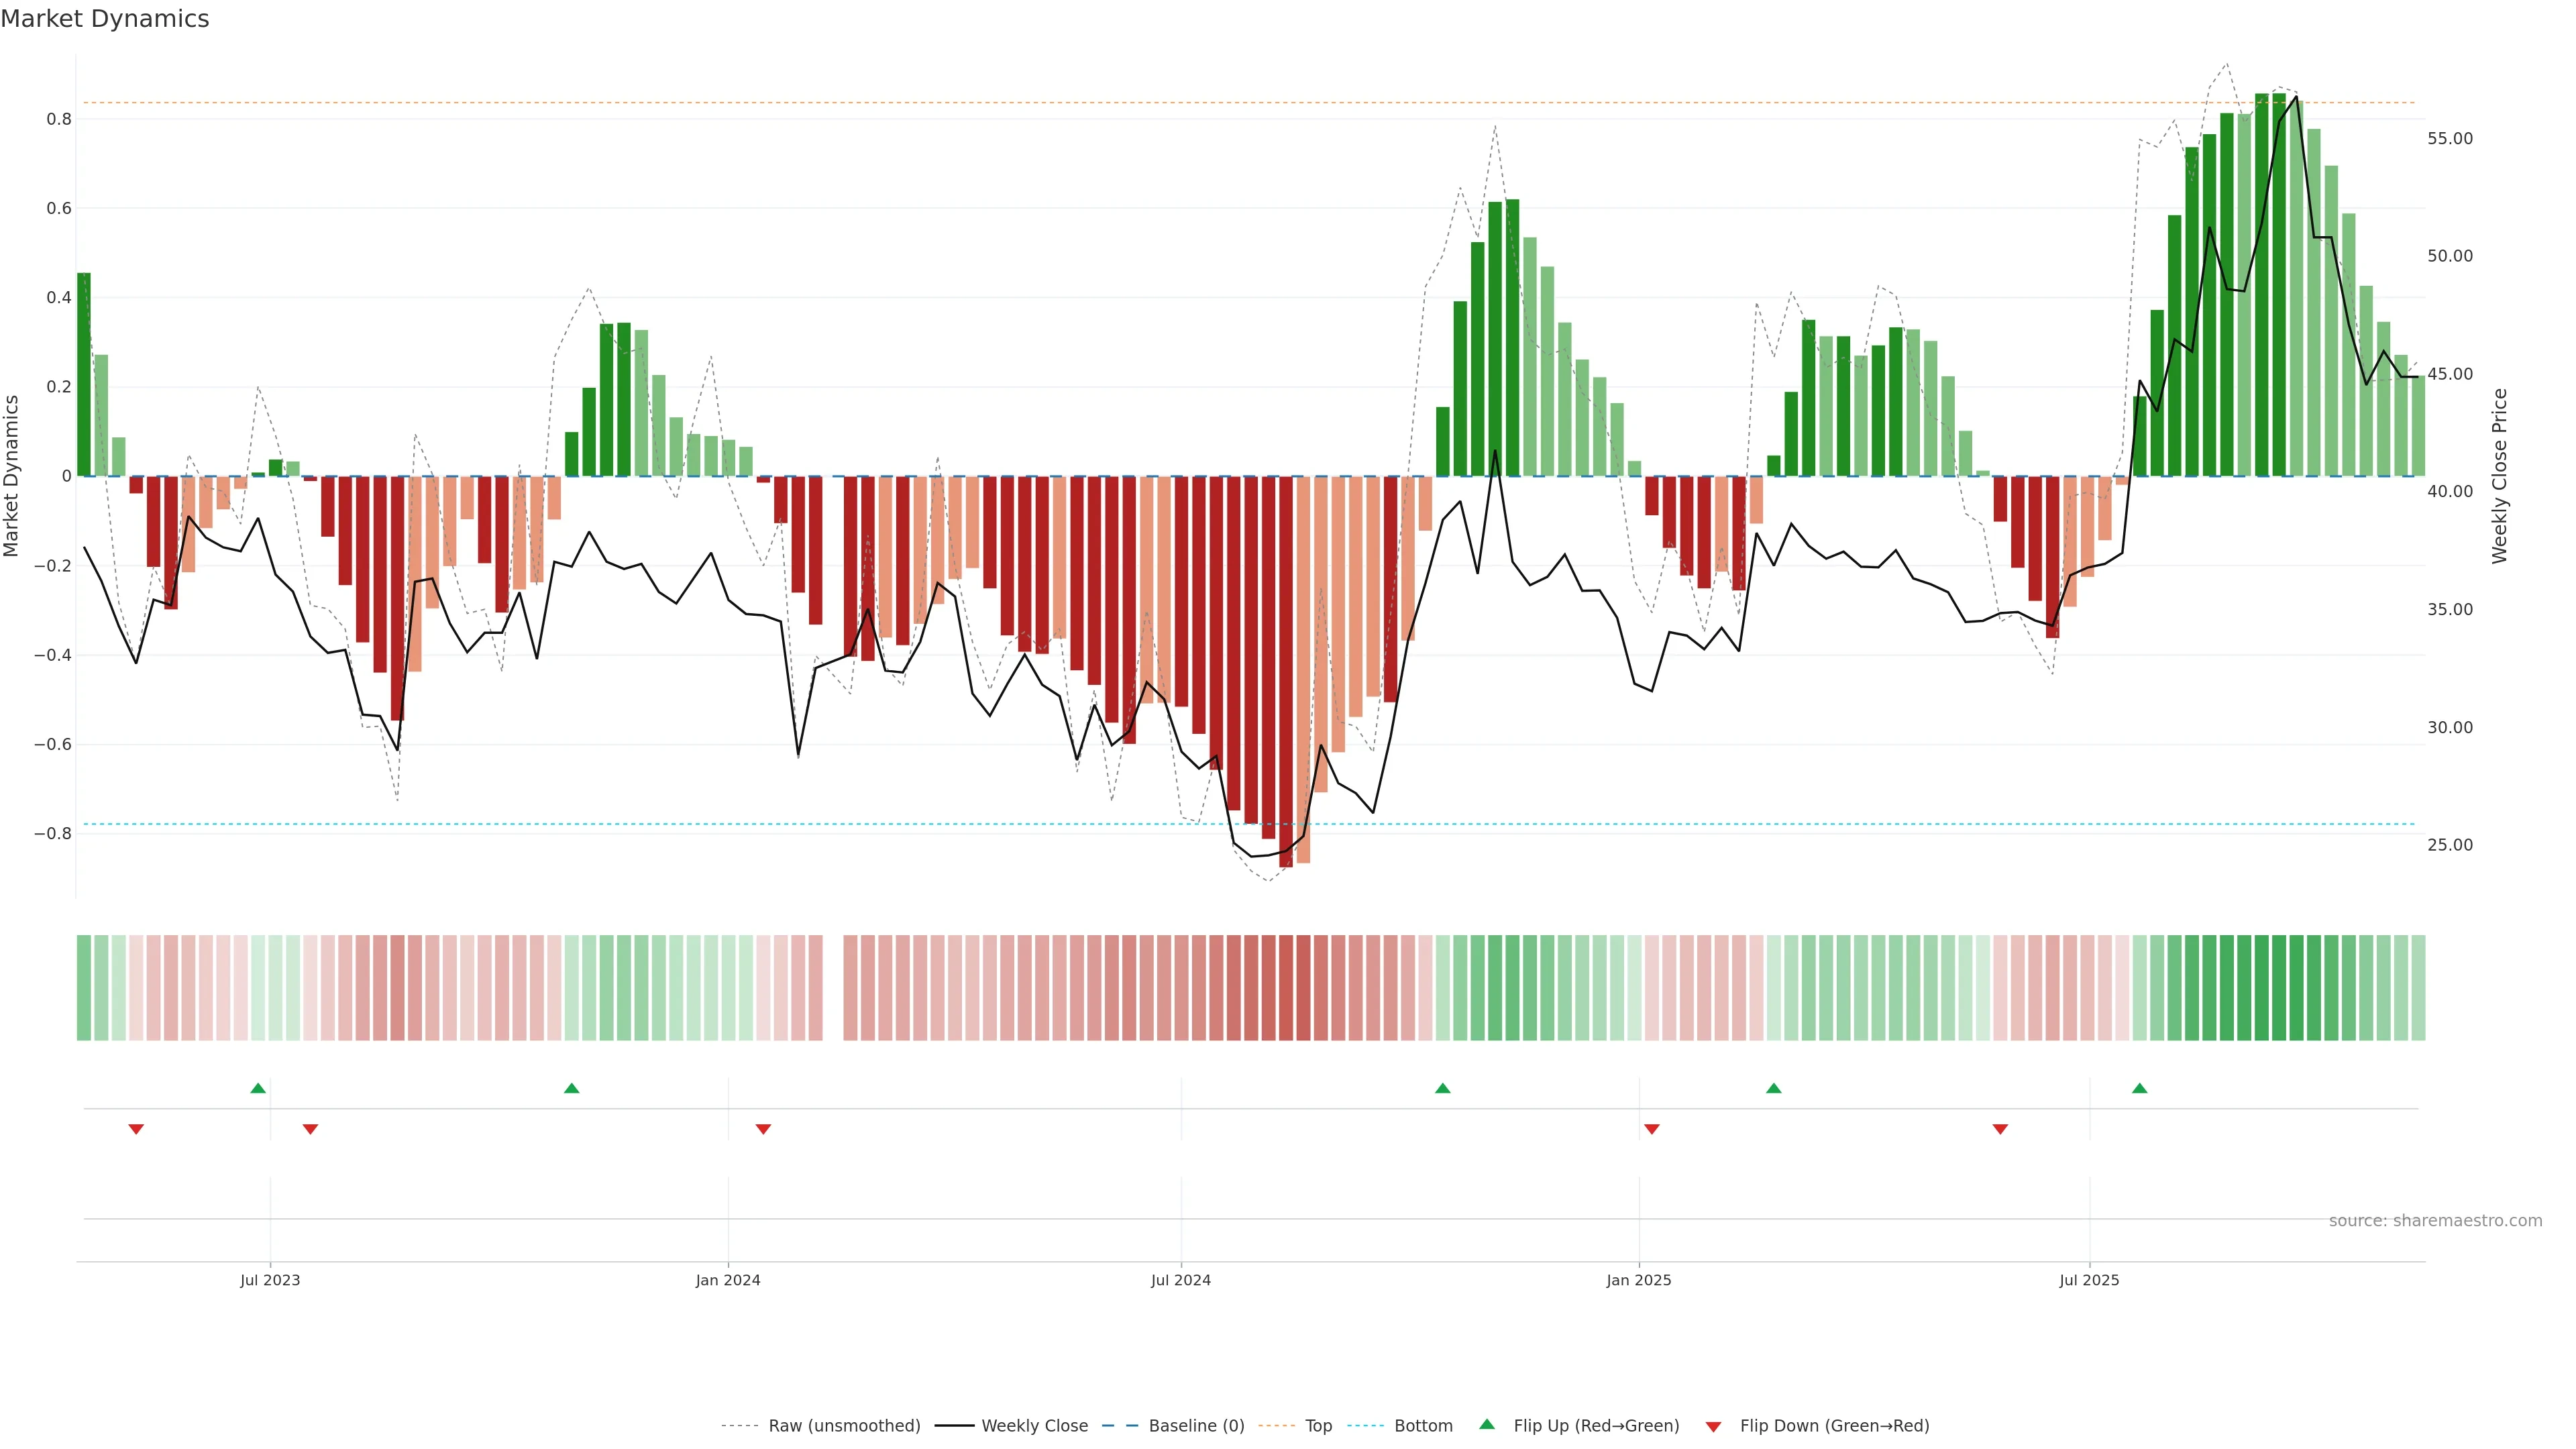Click the leftmost red flip-down triangle marker
This screenshot has width=2576, height=1449.
[136, 1129]
